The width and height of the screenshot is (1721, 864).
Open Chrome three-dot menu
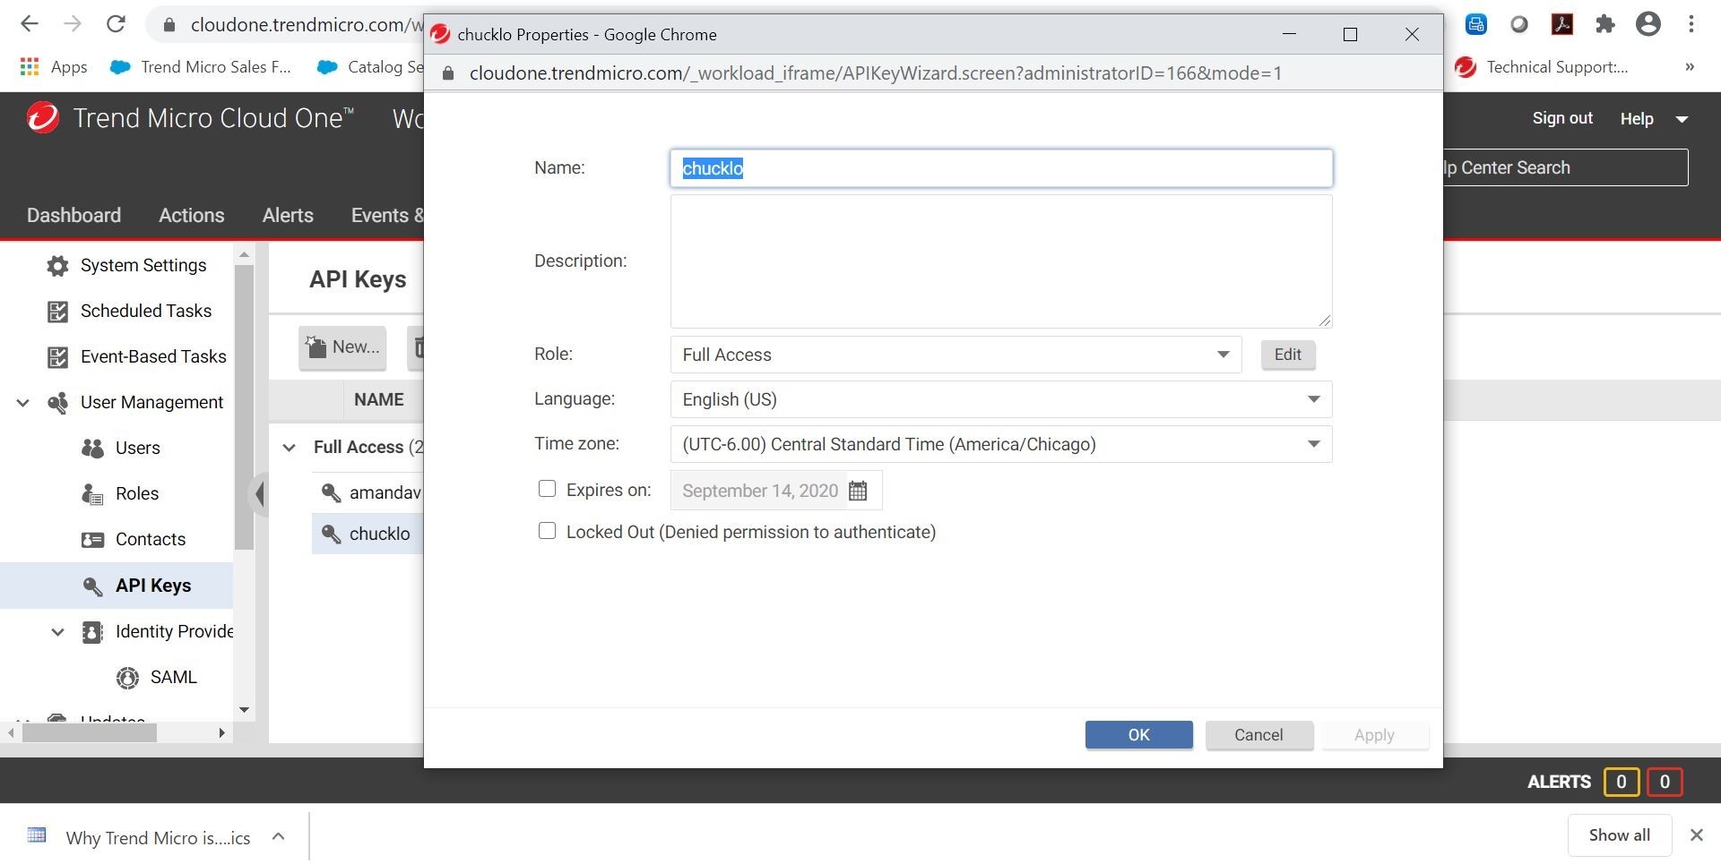point(1691,24)
